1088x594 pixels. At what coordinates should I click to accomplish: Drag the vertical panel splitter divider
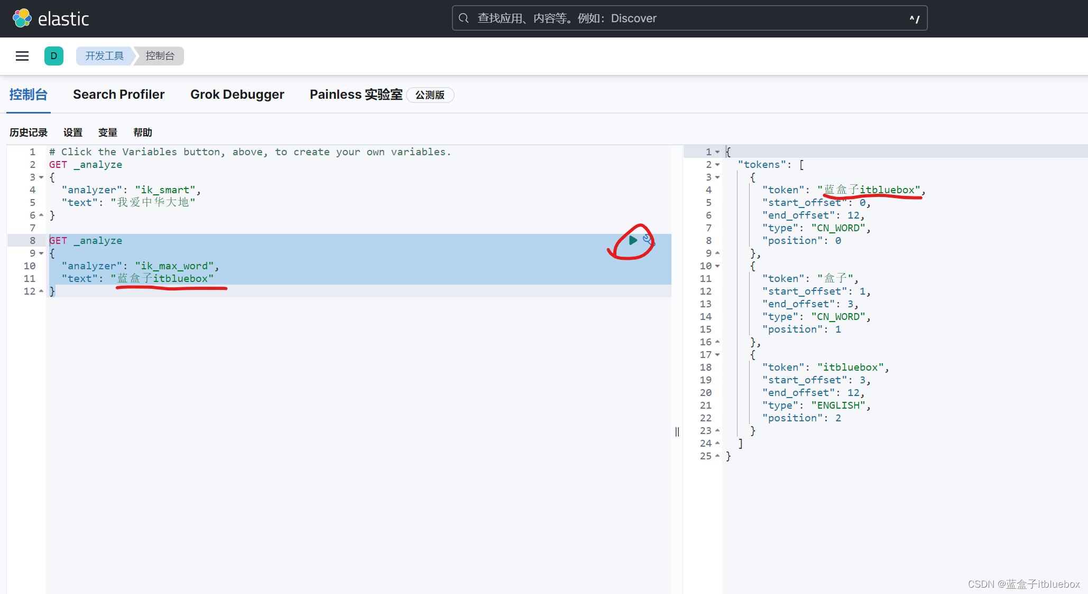[x=677, y=431]
